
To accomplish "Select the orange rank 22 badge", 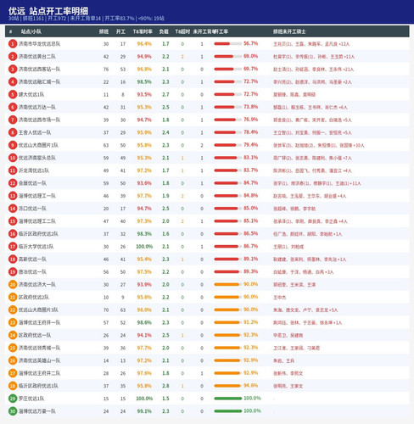I will [13, 310].
